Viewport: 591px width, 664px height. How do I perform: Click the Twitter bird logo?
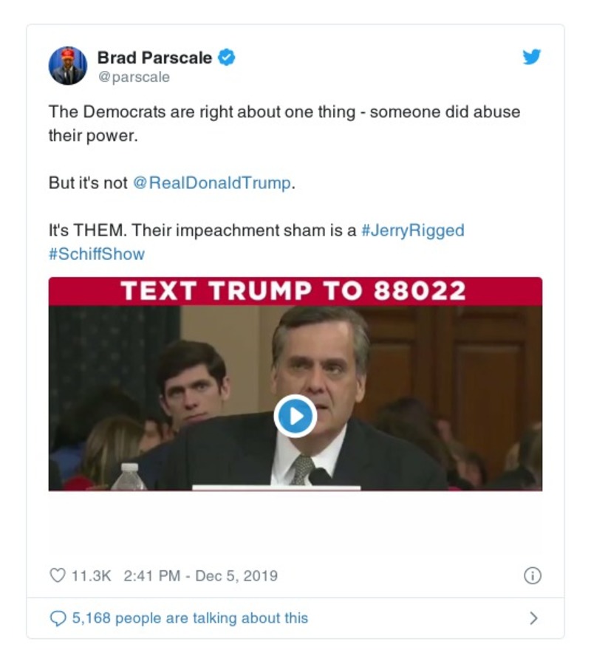pyautogui.click(x=531, y=56)
